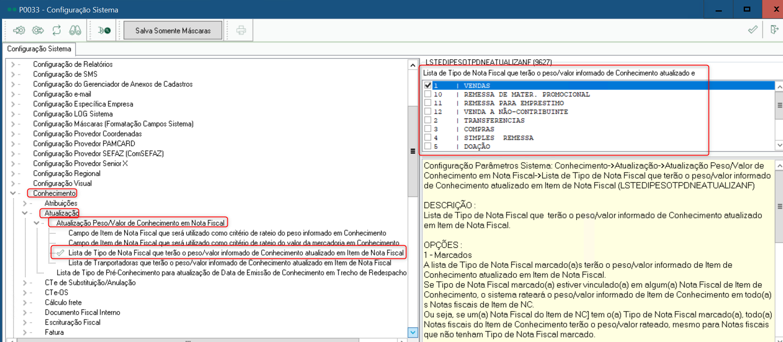Click description panel scroll up arrow

[x=779, y=166]
